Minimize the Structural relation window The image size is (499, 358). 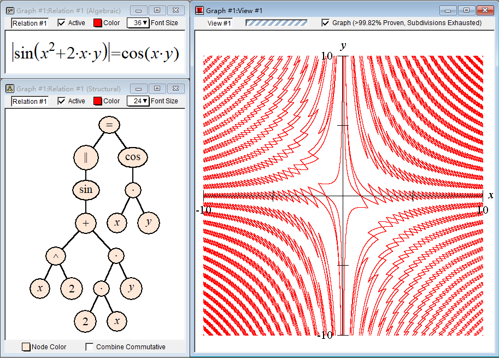tap(139, 88)
